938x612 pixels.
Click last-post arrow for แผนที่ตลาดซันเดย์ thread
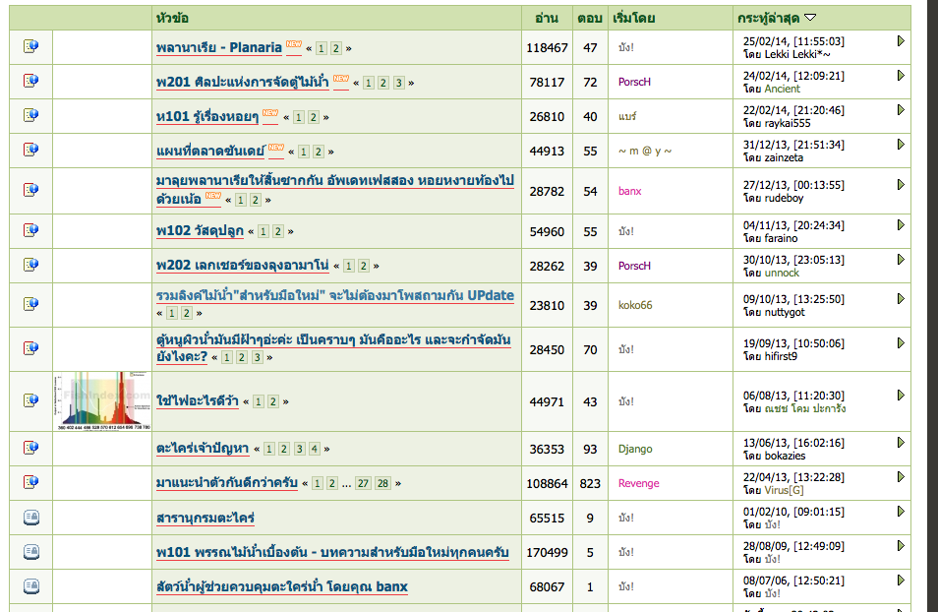tap(901, 144)
